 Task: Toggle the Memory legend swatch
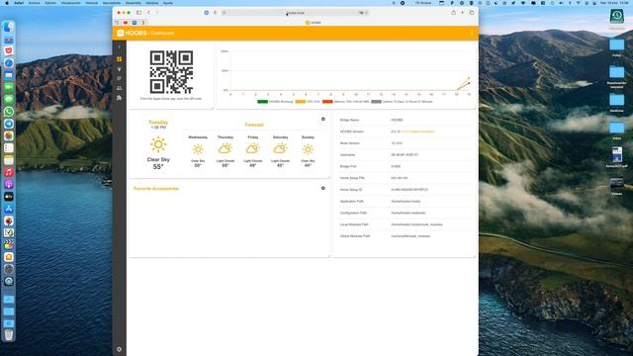(327, 102)
